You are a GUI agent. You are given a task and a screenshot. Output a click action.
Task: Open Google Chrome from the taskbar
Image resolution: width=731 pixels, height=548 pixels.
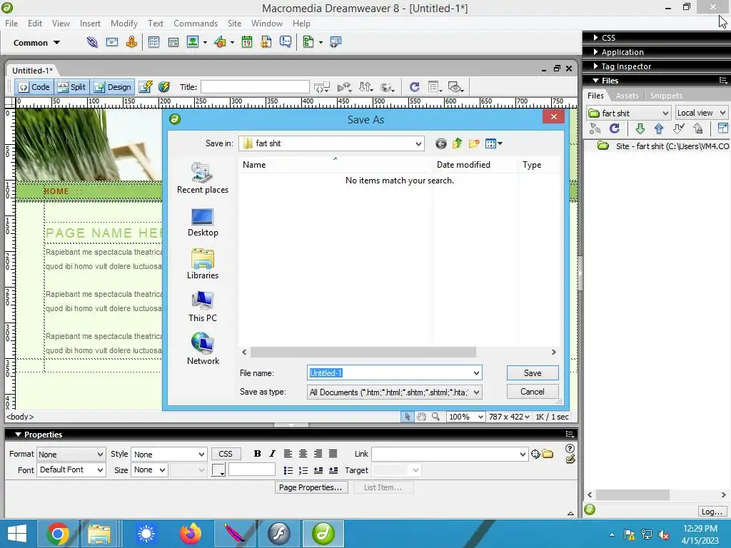[58, 534]
